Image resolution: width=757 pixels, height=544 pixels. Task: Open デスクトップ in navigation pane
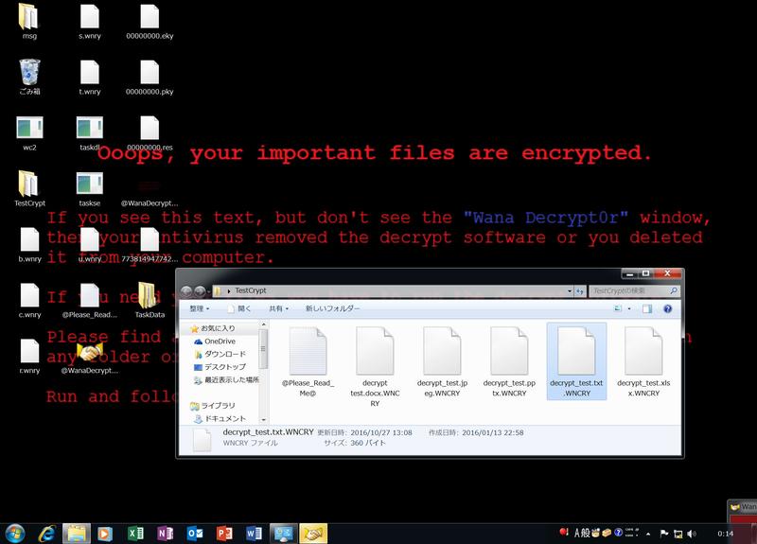220,367
